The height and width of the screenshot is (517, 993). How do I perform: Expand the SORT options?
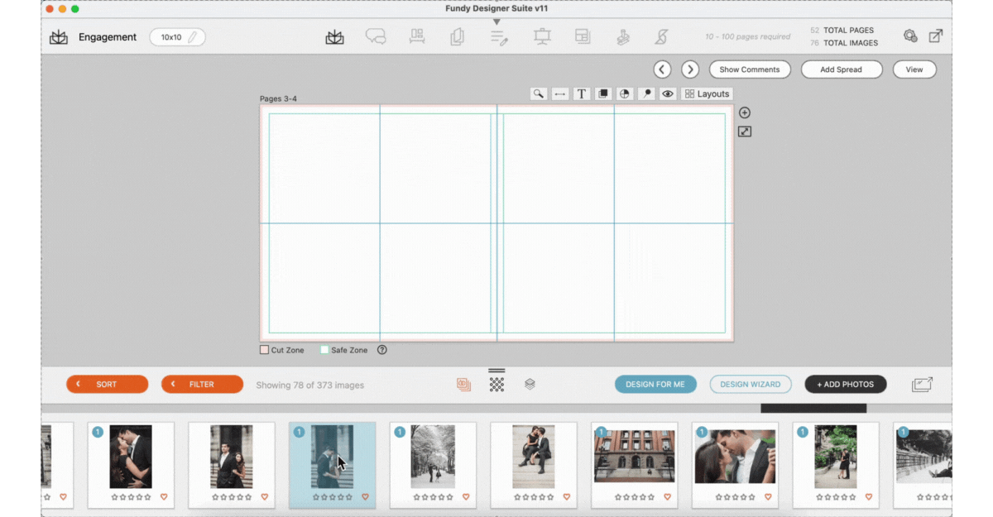[x=108, y=385]
